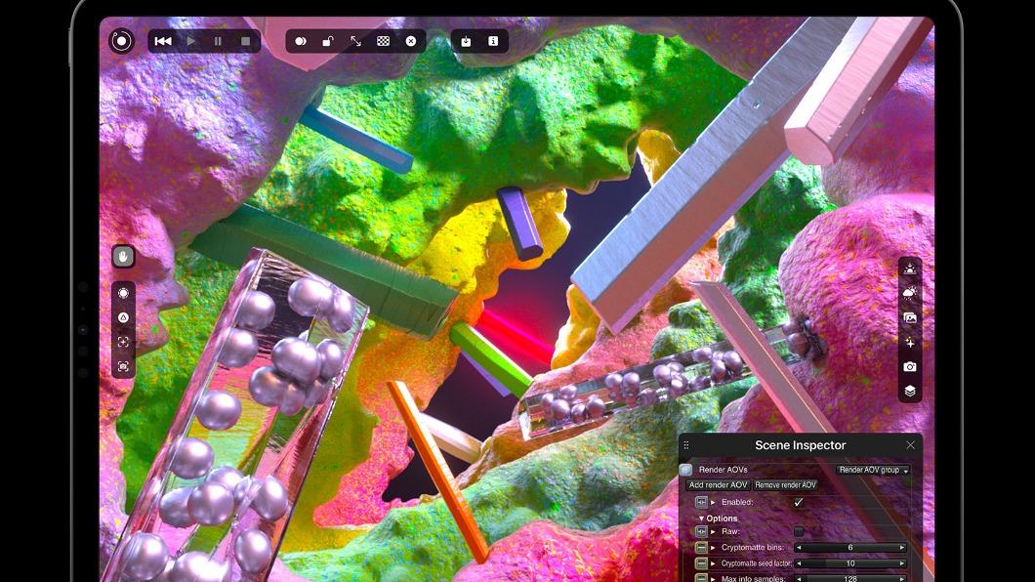Select the focus picker brackets tool
The width and height of the screenshot is (1035, 582).
(x=123, y=342)
